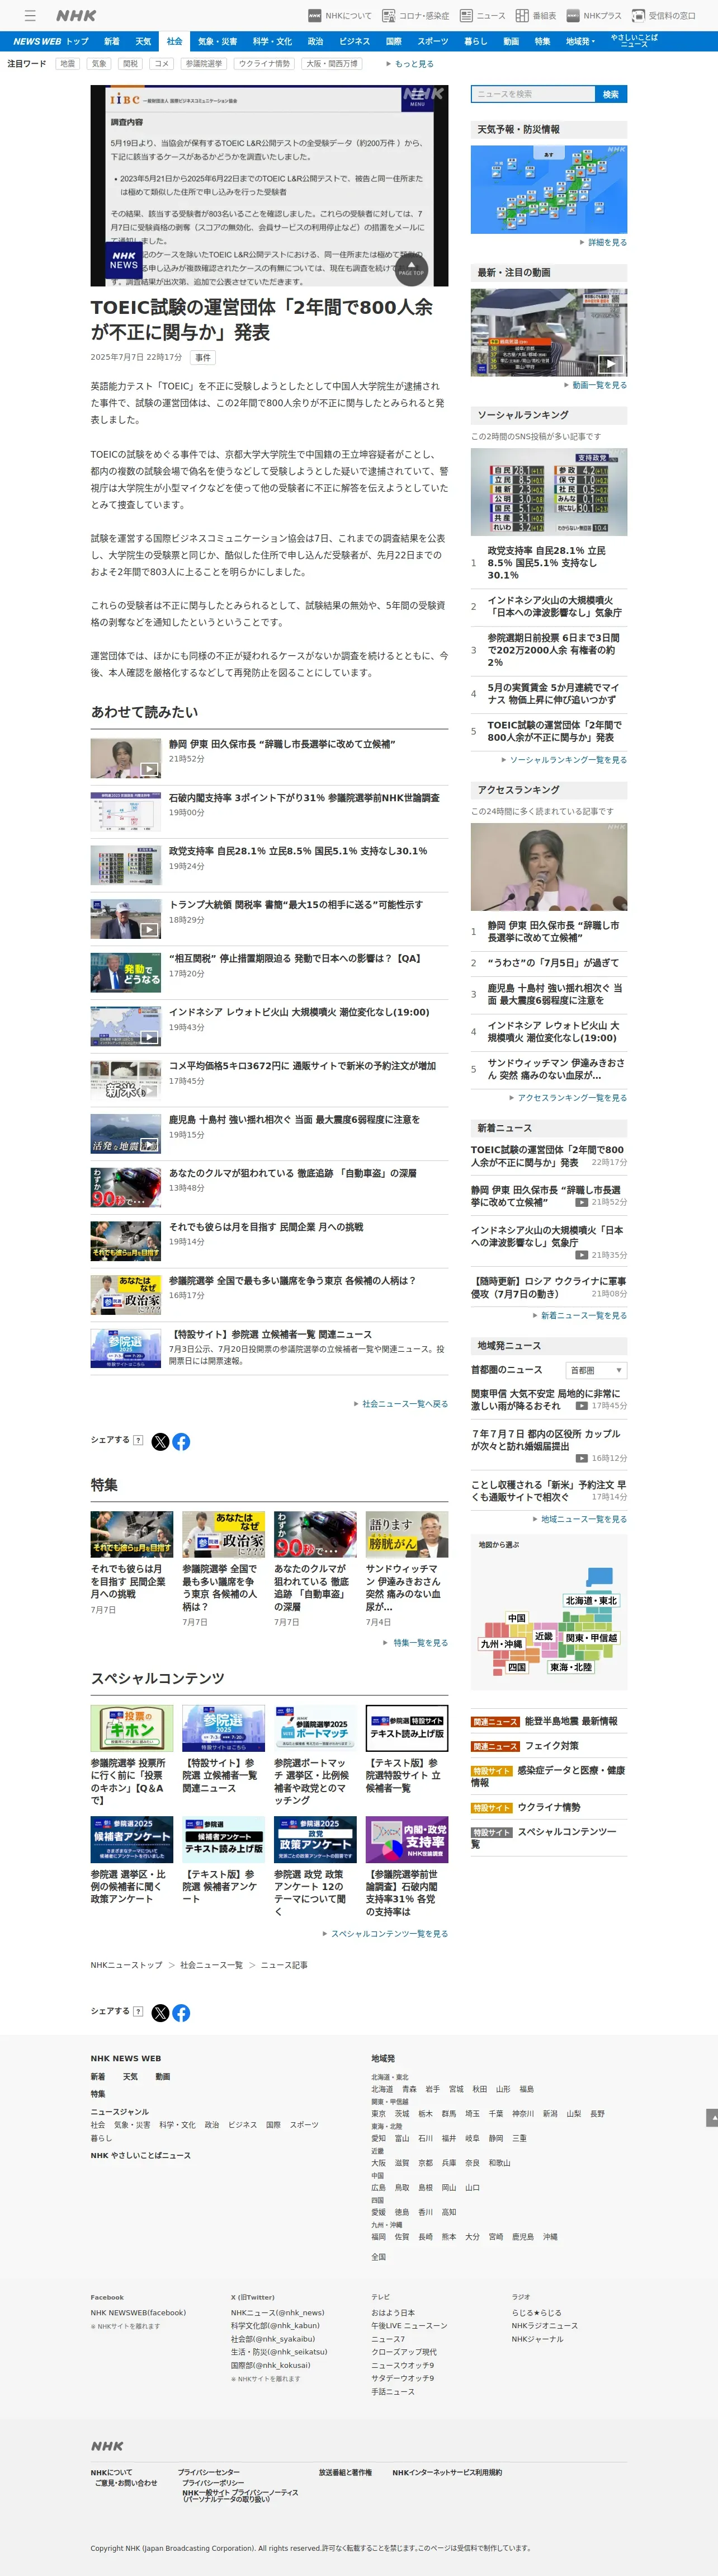Open 東京 link in footer region list
The image size is (718, 2576).
(378, 2113)
